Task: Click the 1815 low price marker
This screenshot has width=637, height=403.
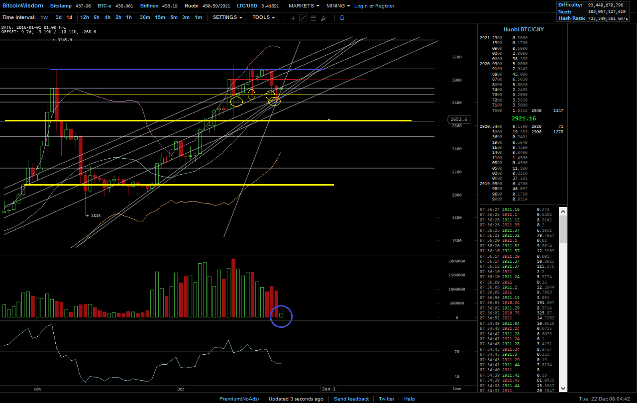Action: click(x=94, y=215)
